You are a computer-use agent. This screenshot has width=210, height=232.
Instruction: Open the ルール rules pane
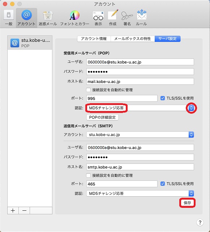click(x=142, y=18)
